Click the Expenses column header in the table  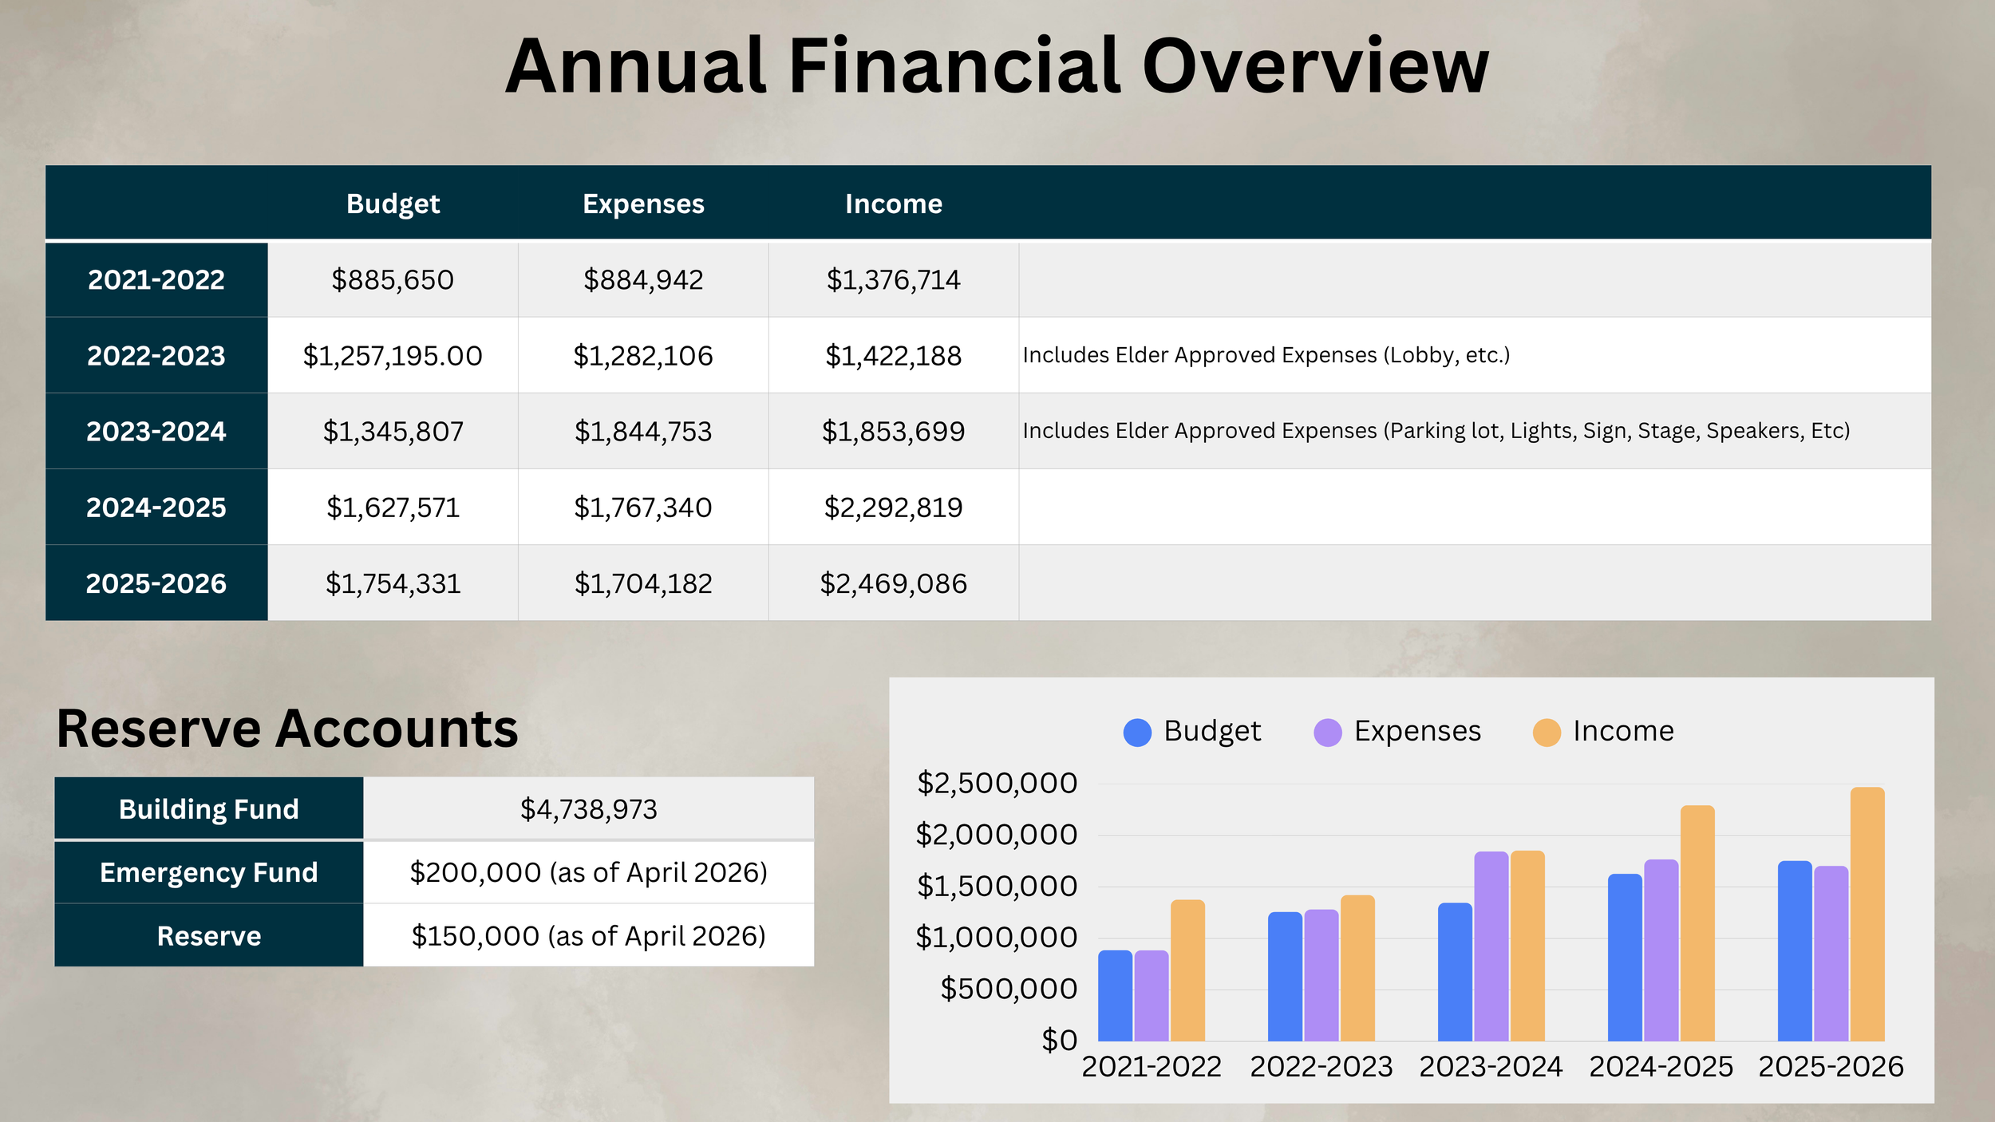643,204
